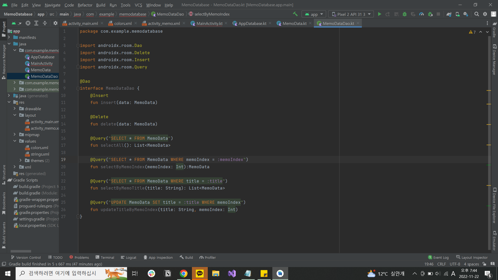Run the app with green play button
498x280 pixels.
[x=379, y=14]
